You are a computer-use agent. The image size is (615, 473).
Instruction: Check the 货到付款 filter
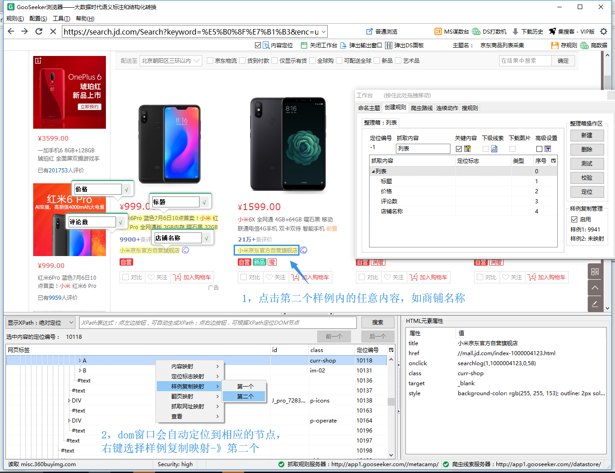click(x=242, y=60)
